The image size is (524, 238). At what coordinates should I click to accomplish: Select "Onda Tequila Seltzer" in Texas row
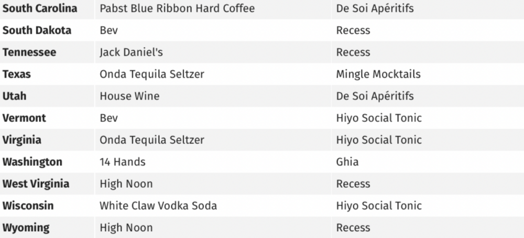tap(152, 74)
